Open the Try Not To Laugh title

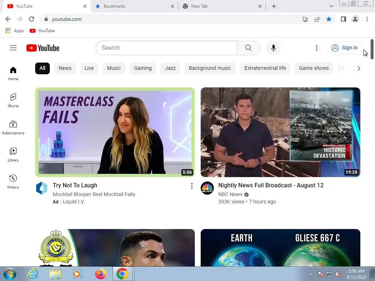pyautogui.click(x=75, y=186)
